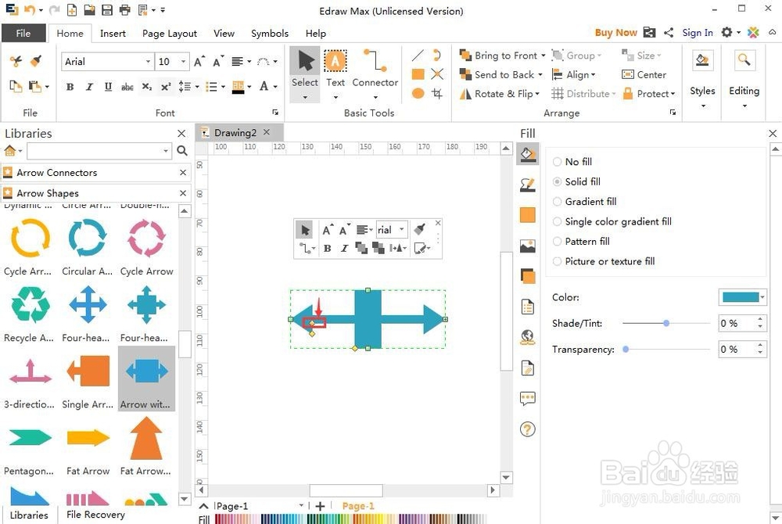The image size is (782, 524).
Task: Open the picture settings sidebar icon
Action: pos(528,246)
